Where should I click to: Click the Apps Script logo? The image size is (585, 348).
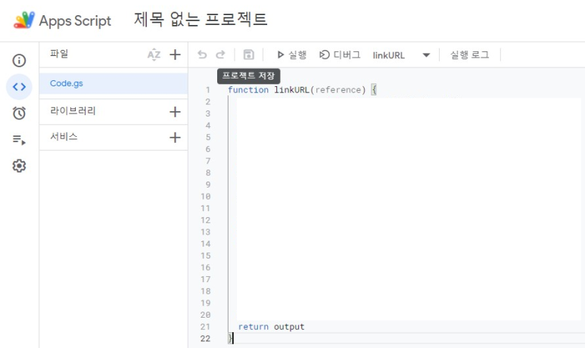pos(24,20)
